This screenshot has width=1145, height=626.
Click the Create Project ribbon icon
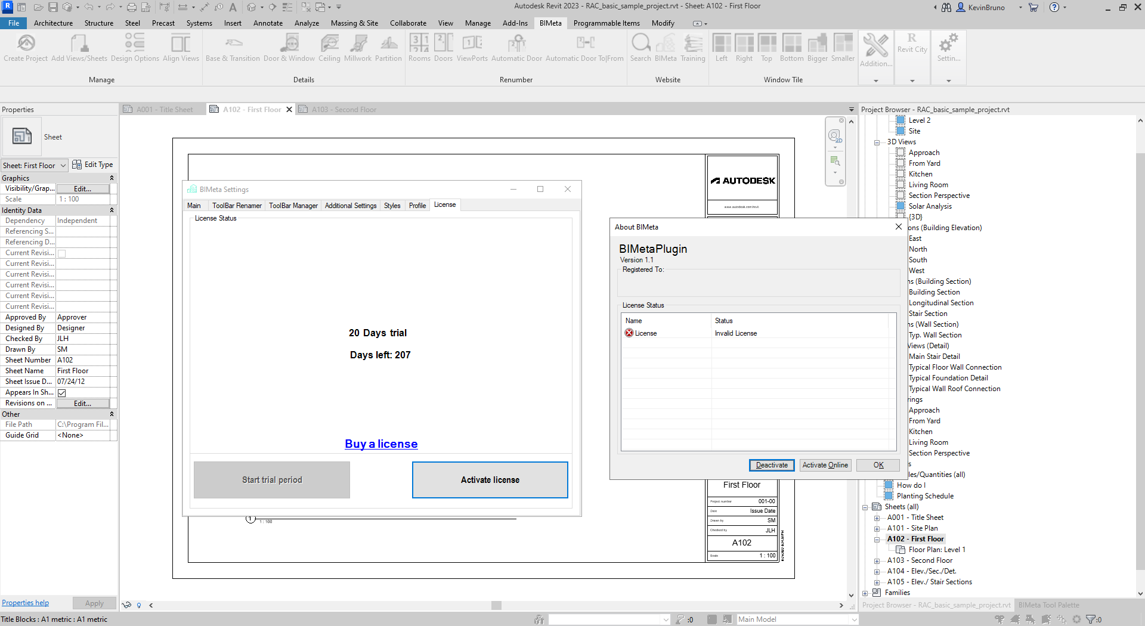[x=26, y=48]
